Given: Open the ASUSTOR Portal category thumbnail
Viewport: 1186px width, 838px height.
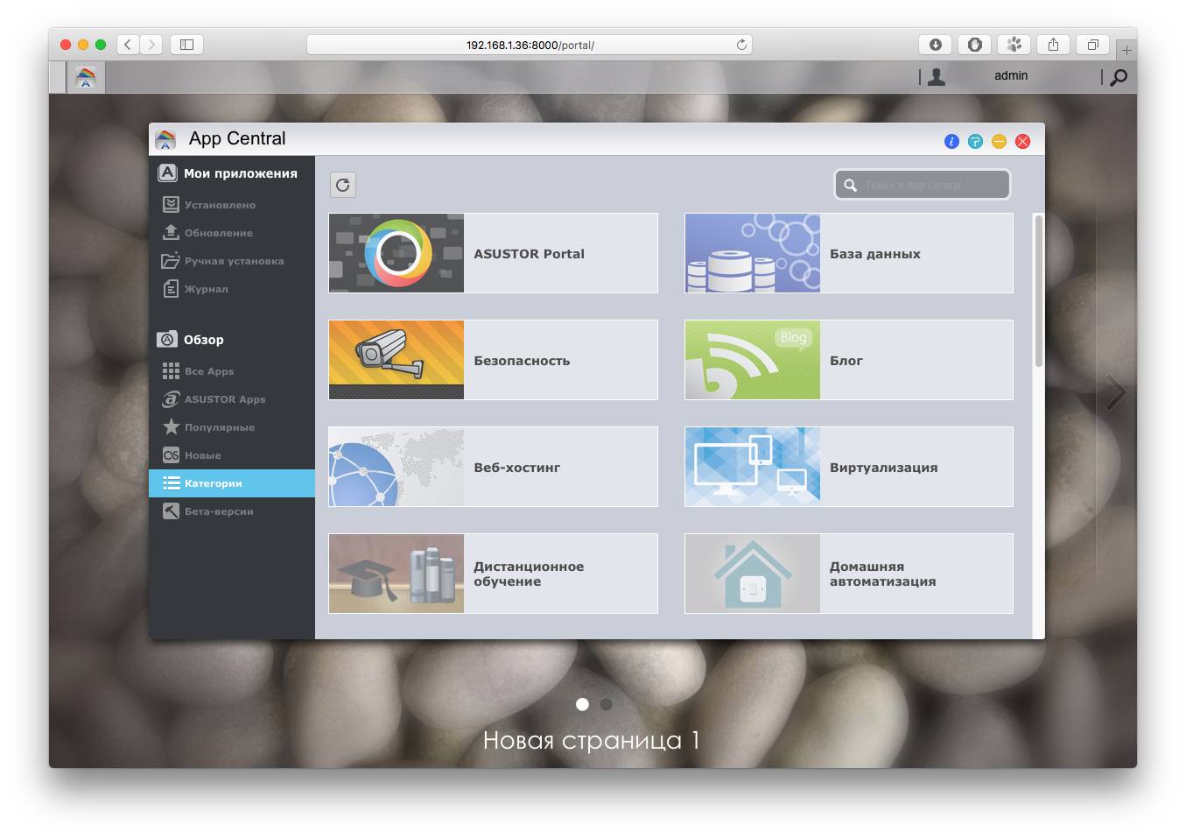Looking at the screenshot, I should click(397, 253).
